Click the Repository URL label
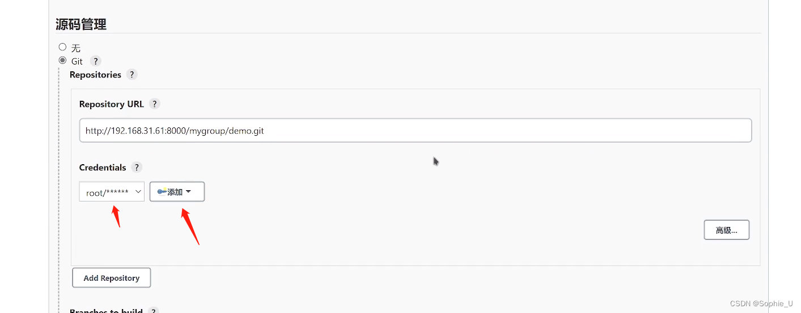This screenshot has height=313, width=801. (111, 104)
